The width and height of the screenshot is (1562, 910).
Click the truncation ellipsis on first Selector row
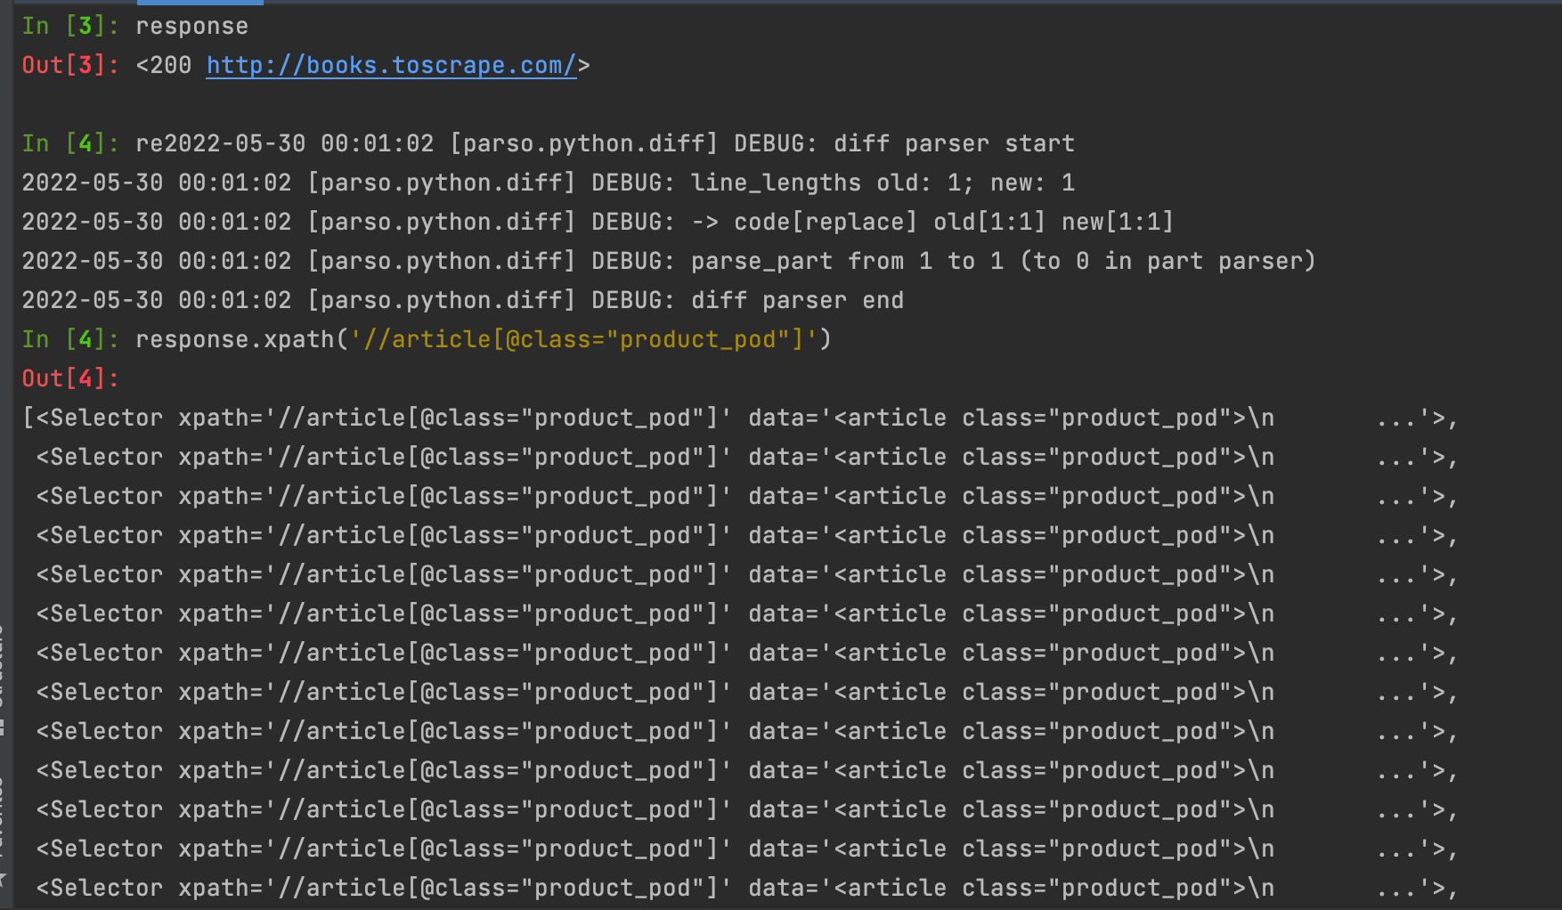click(1396, 418)
